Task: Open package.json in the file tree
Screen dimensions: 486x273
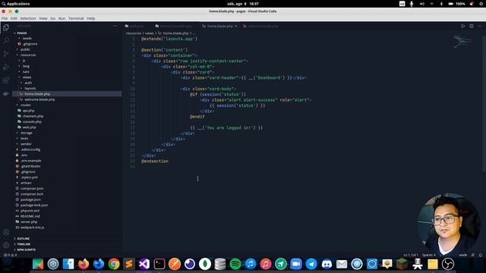Action: click(x=30, y=200)
